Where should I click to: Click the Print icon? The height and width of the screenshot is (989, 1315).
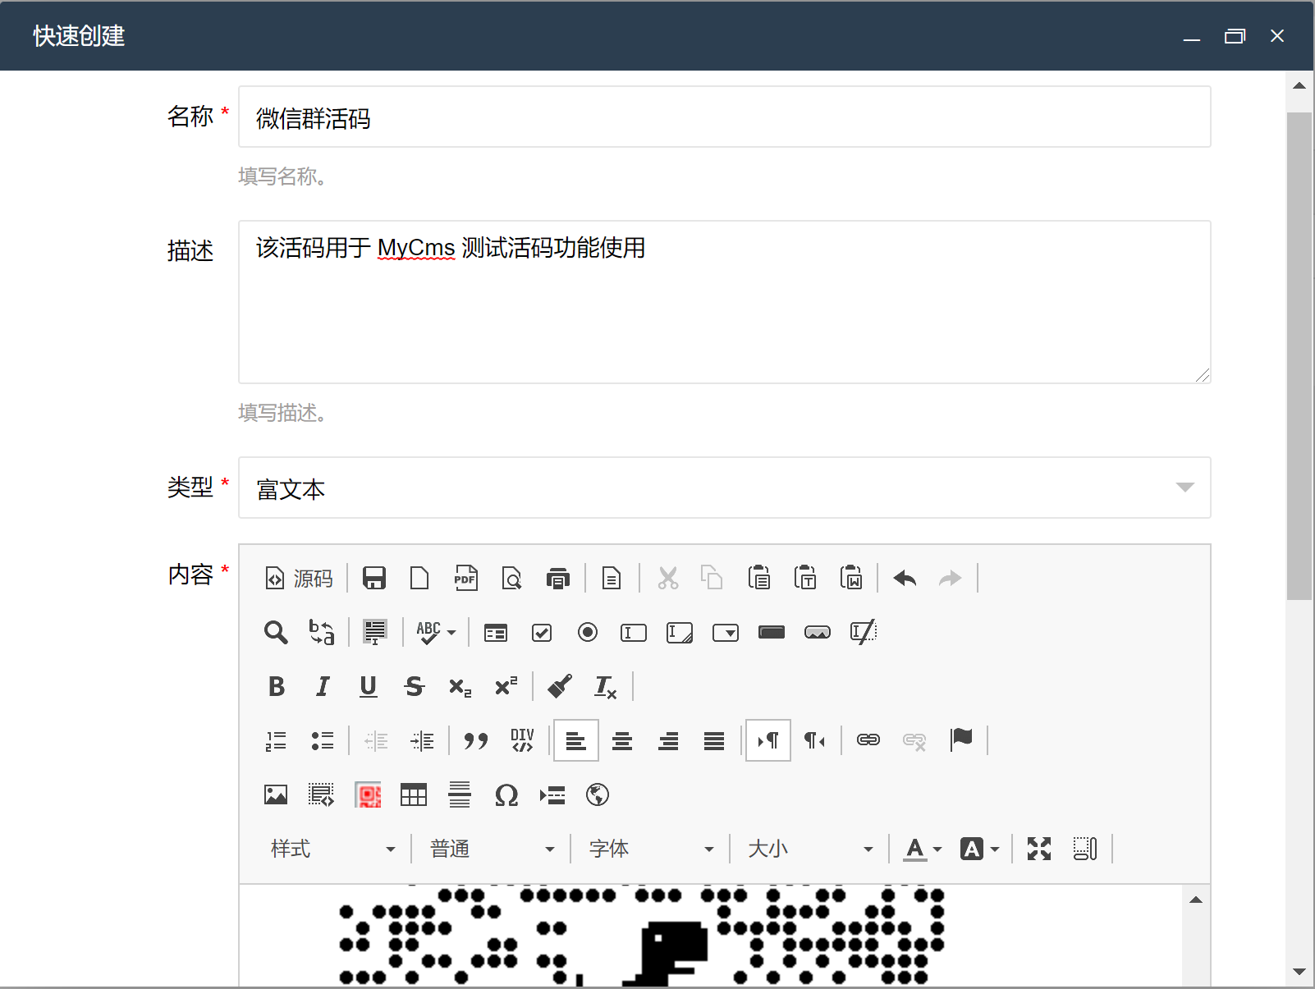click(557, 579)
